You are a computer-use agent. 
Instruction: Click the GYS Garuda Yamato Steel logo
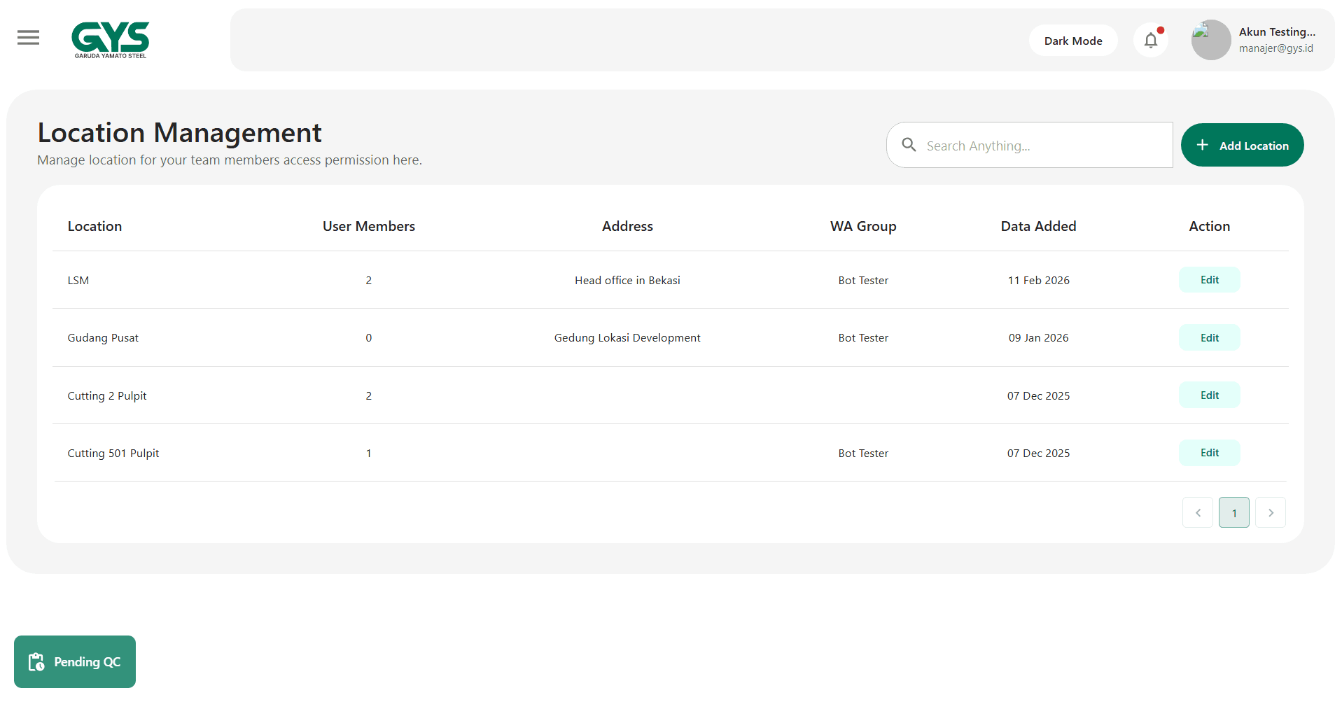coord(111,40)
